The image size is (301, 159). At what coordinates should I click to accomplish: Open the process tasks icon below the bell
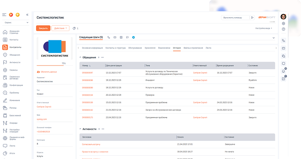click(283, 78)
